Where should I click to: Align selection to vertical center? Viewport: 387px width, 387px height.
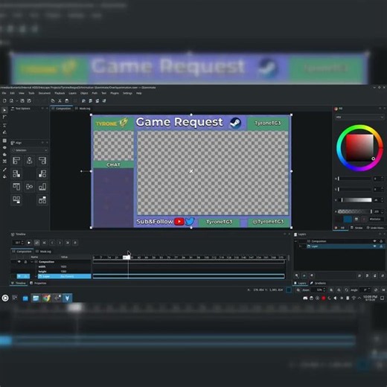[x=29, y=187]
